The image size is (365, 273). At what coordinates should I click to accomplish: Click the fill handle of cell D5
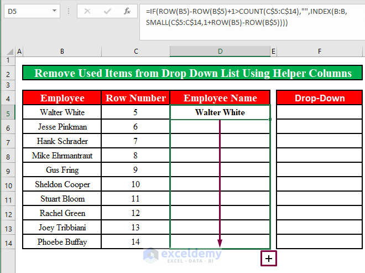click(270, 119)
